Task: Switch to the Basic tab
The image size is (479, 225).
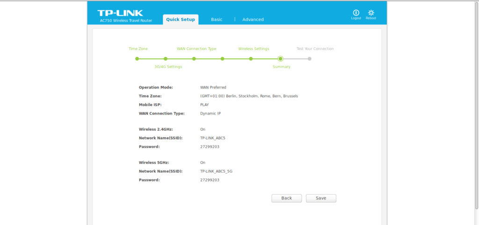Action: [x=217, y=20]
